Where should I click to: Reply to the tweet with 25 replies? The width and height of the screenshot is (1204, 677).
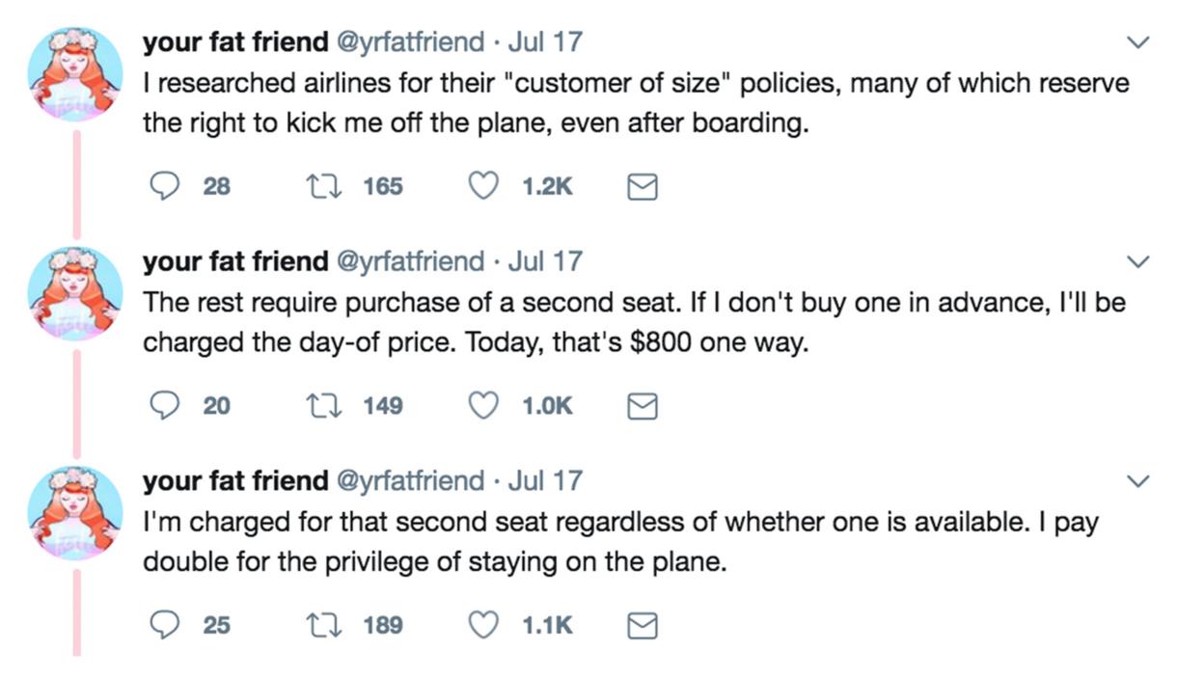click(164, 625)
